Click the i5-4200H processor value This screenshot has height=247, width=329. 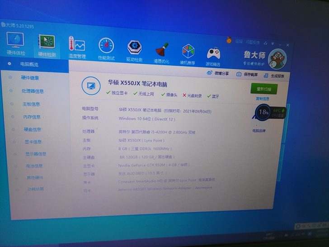pyautogui.click(x=157, y=132)
